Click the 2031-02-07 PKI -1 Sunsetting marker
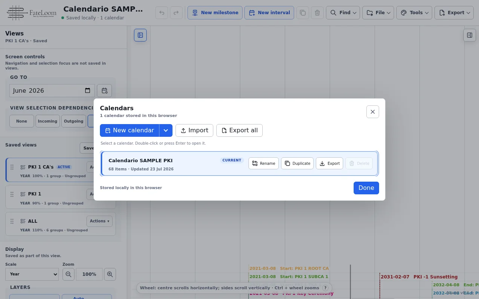 tap(419, 277)
